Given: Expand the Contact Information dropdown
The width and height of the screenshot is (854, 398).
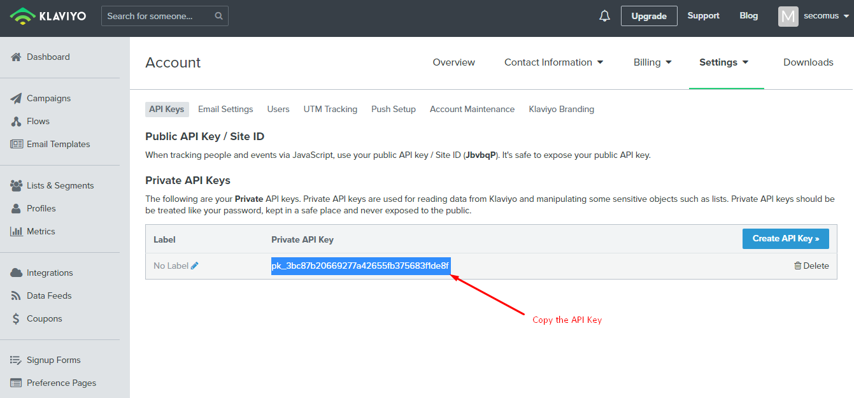Looking at the screenshot, I should (x=553, y=62).
